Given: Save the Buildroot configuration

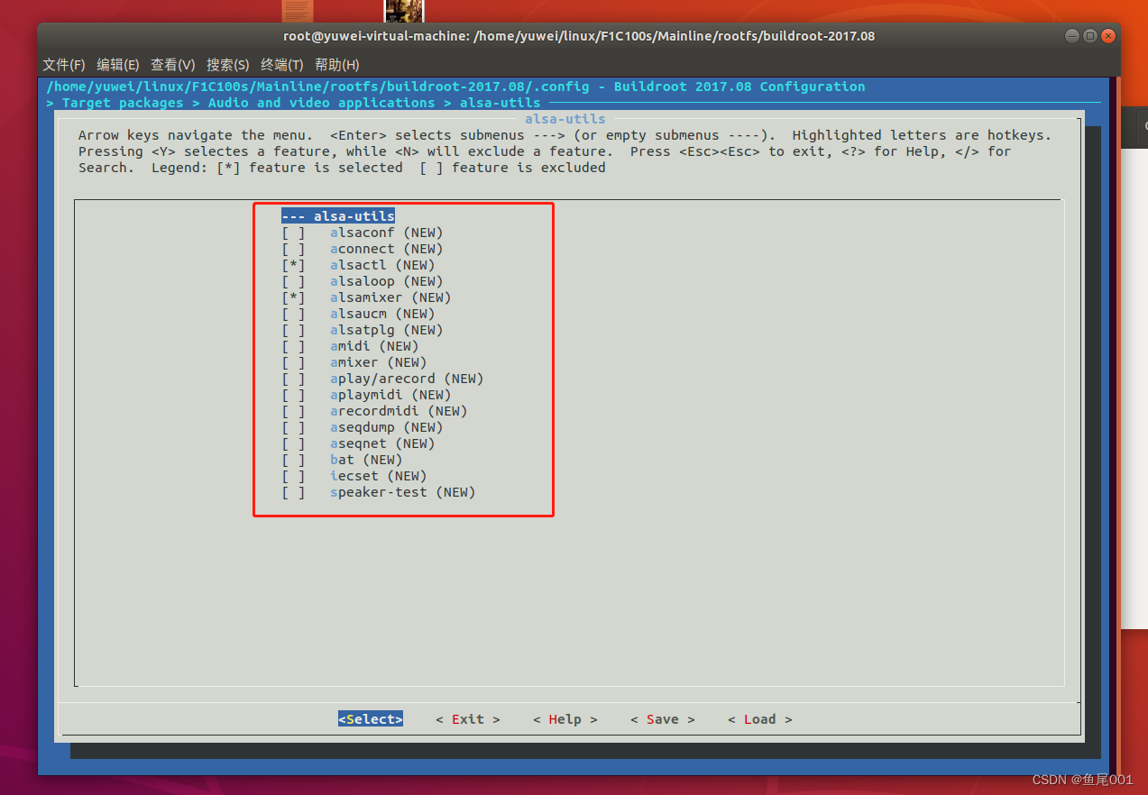Looking at the screenshot, I should [x=662, y=718].
